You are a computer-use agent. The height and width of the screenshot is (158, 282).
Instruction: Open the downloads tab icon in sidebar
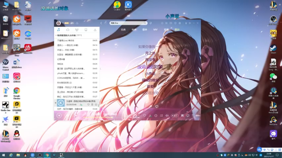(95, 30)
